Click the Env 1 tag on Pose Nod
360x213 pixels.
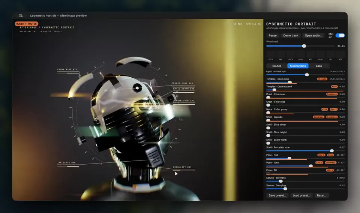321,155
